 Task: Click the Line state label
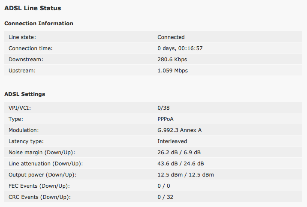(22, 37)
